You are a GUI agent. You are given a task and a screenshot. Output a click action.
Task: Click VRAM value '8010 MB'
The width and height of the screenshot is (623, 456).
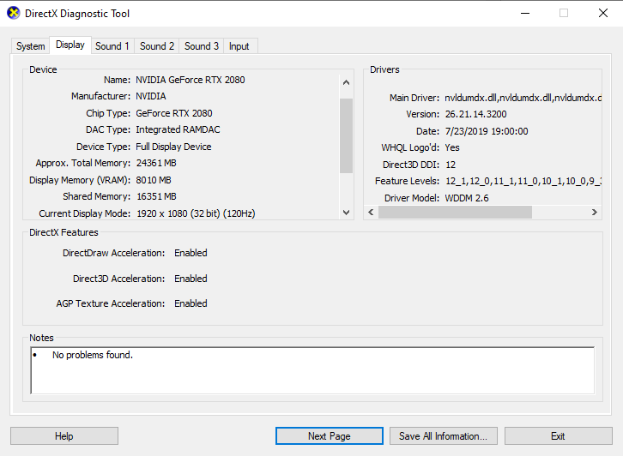pyautogui.click(x=154, y=180)
